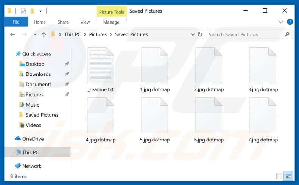
Task: Click the _readme.txt file name label
Action: [x=101, y=89]
